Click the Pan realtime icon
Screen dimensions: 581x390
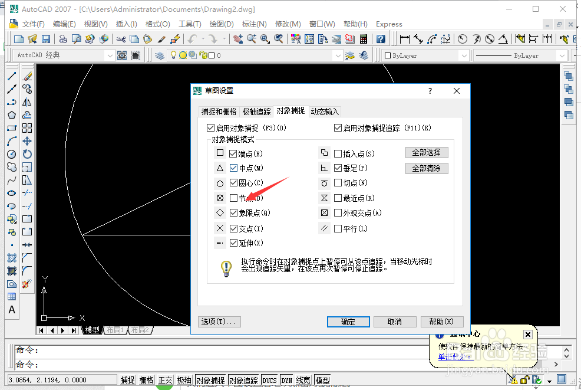pos(238,39)
